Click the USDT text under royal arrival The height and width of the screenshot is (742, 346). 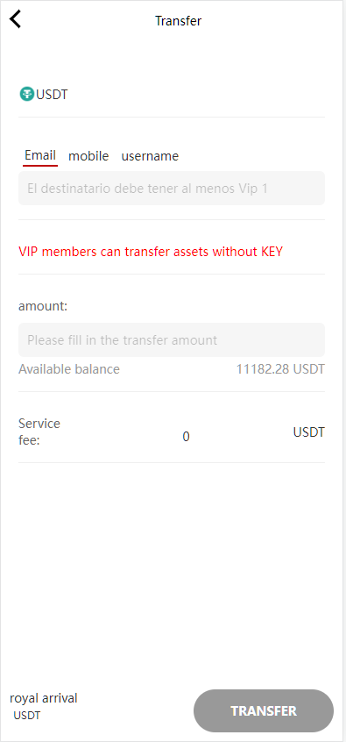click(27, 716)
